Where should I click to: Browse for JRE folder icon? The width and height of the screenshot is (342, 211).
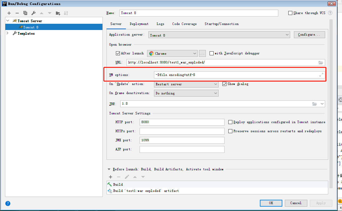[x=314, y=104]
